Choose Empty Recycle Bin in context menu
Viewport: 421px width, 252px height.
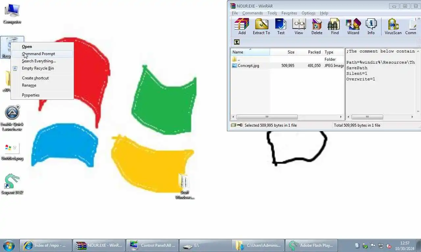click(x=42, y=68)
